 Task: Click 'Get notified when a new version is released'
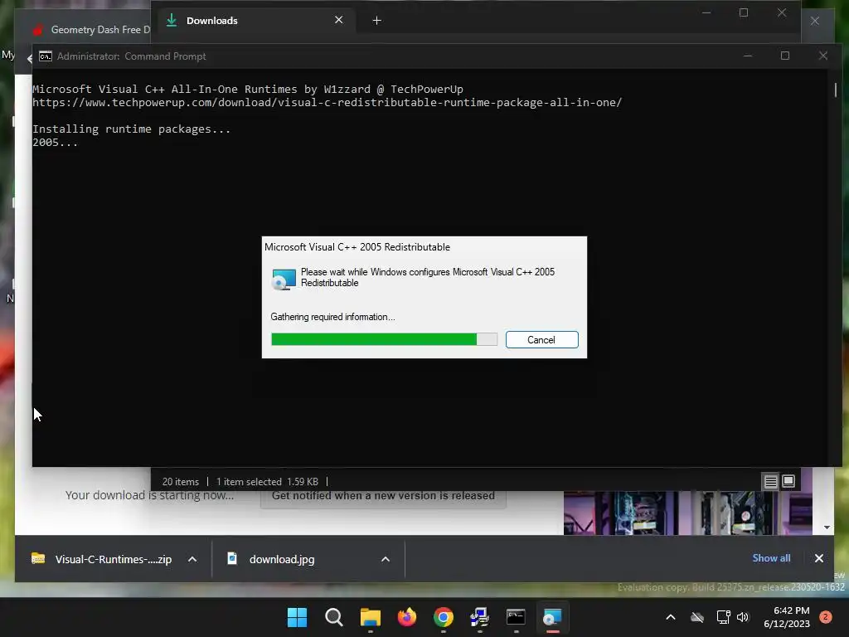coord(383,496)
